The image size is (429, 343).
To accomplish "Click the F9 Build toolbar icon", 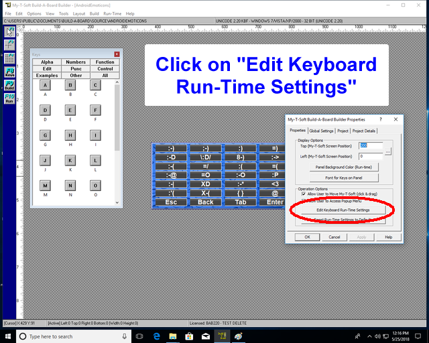I will [9, 84].
